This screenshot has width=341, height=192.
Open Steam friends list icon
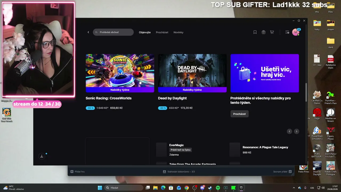click(290, 172)
